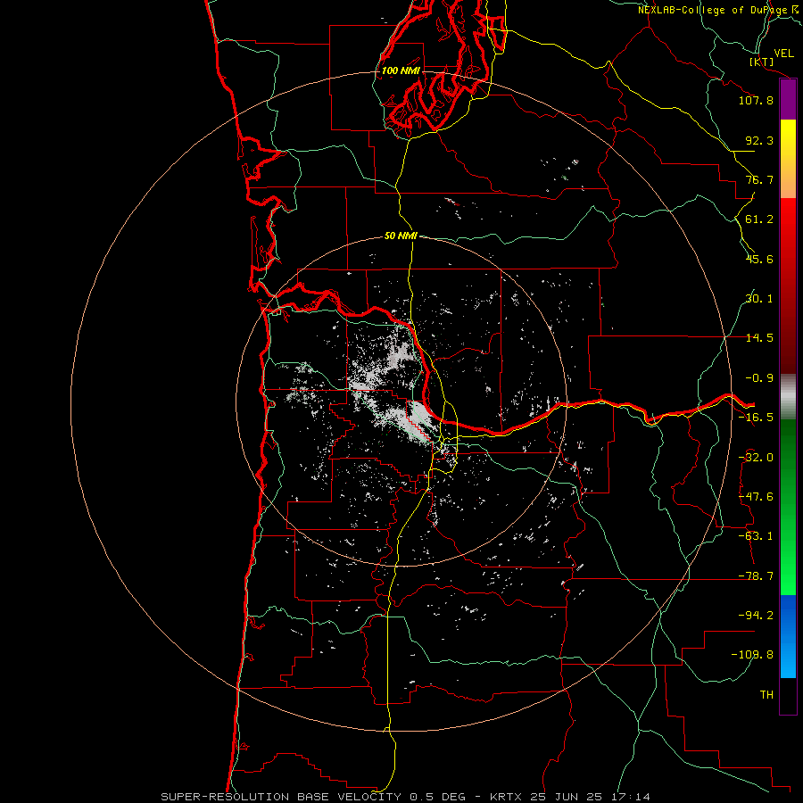Viewport: 803px width, 803px height.
Task: Click the 100 NMI range ring label
Action: point(401,70)
